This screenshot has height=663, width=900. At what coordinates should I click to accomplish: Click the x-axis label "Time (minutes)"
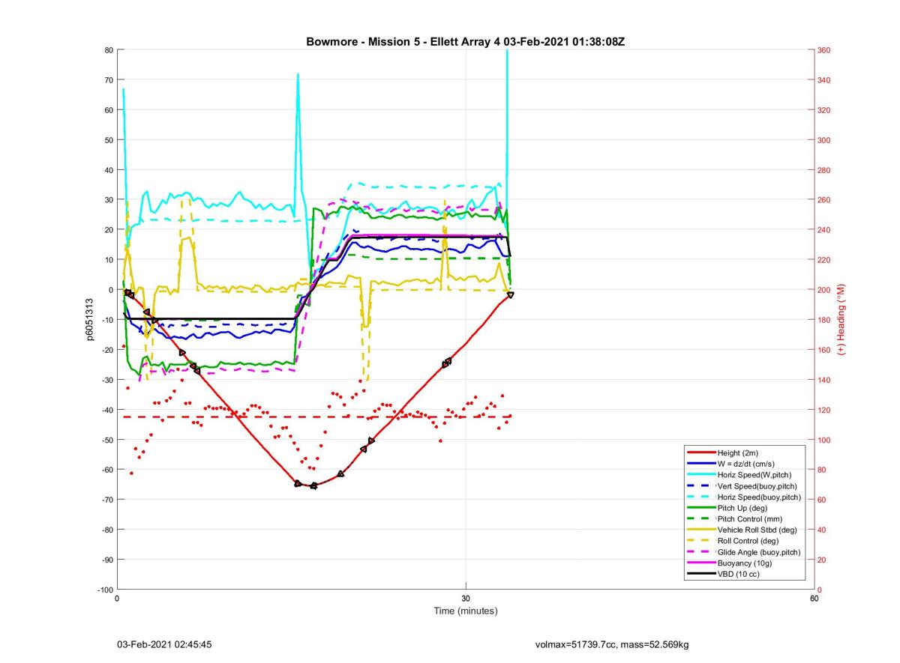[x=466, y=611]
